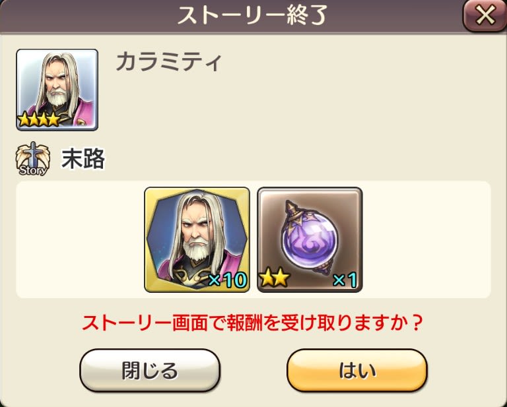Select the purple orb reward item
The width and height of the screenshot is (507, 407).
310,239
